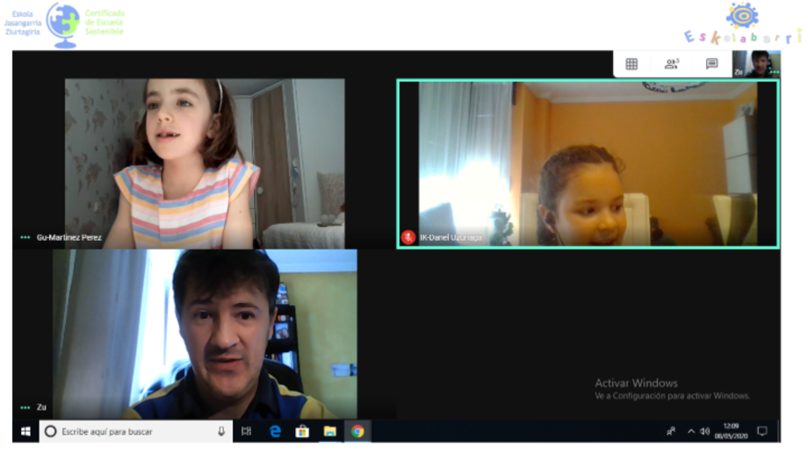Switch to the grid tile layout
The image size is (808, 454).
[x=631, y=64]
